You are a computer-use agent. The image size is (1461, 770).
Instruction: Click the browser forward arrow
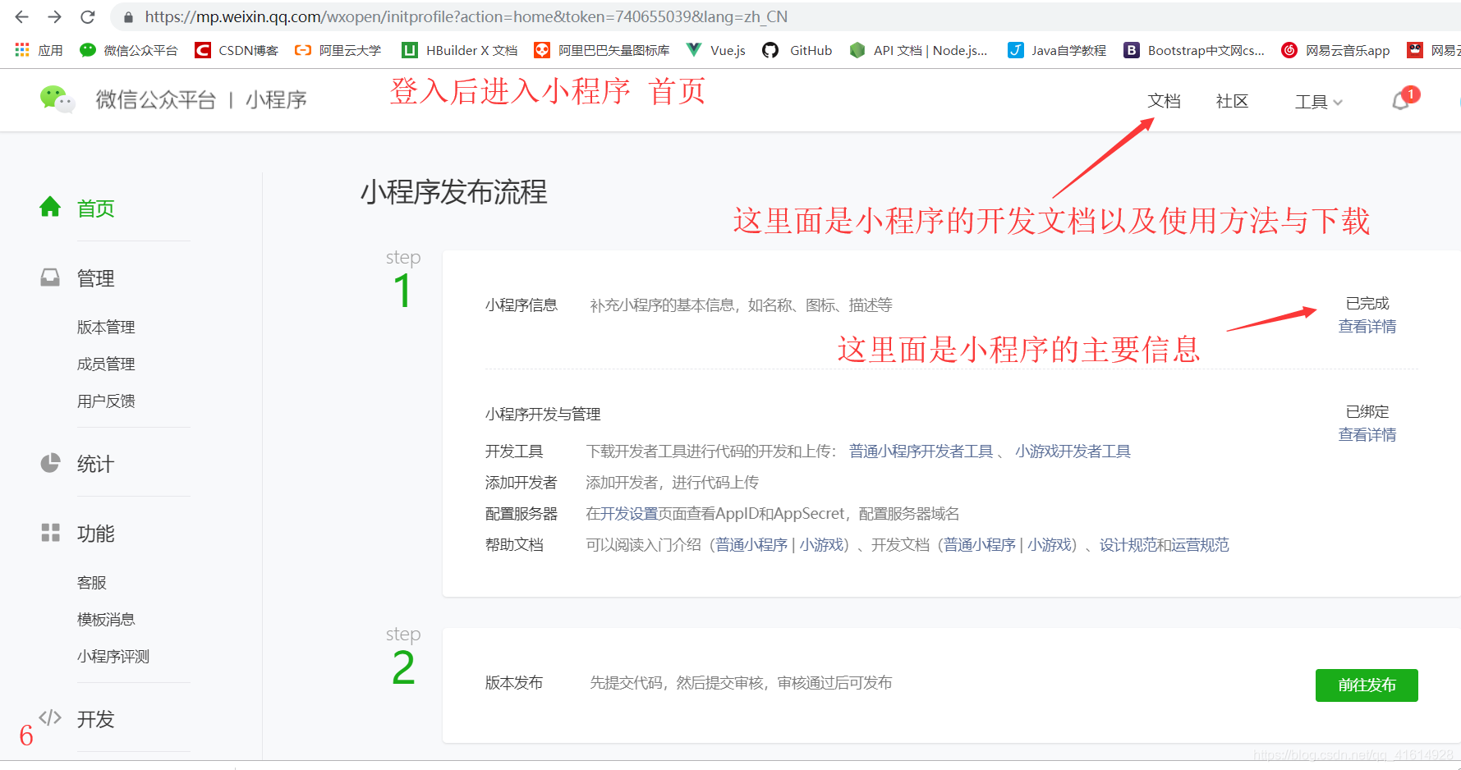pyautogui.click(x=54, y=16)
